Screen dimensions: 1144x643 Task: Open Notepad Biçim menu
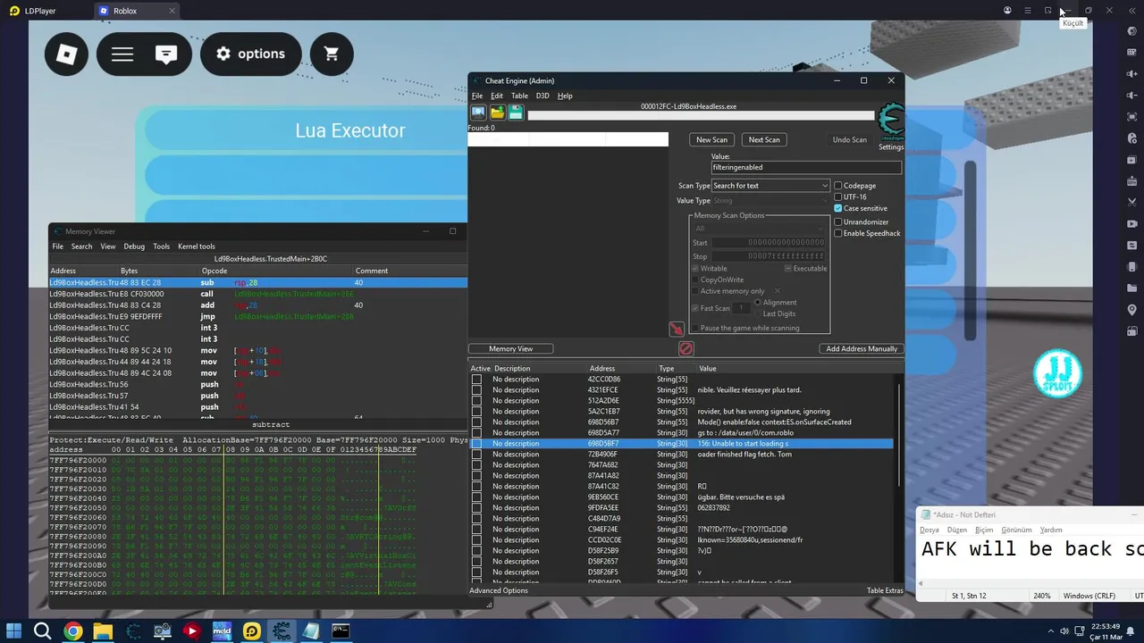click(983, 530)
